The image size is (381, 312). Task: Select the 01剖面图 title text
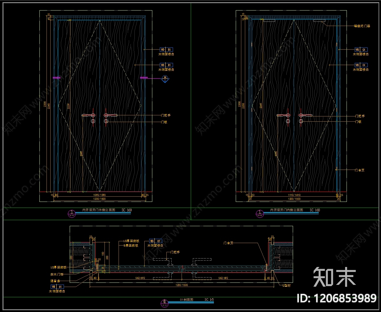pos(186,300)
